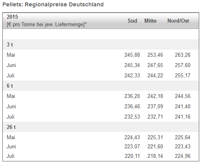Click the lowest Mitte price 218,14
The image size is (202, 163).
click(155, 156)
